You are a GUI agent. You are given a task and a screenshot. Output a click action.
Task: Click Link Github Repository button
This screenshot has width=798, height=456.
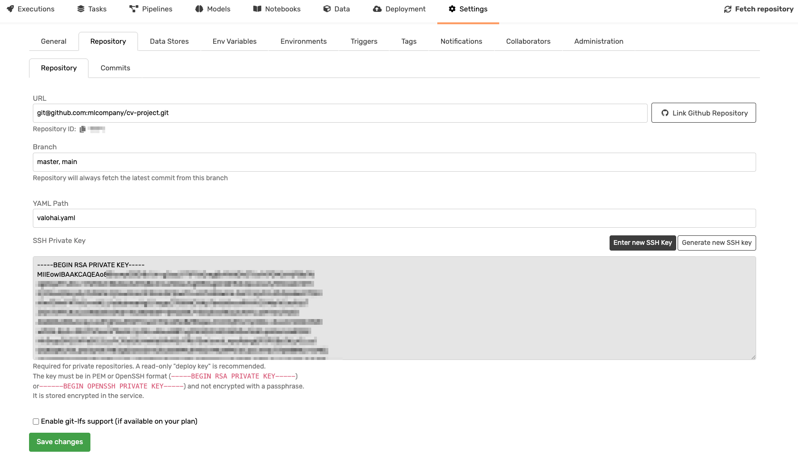[703, 113]
